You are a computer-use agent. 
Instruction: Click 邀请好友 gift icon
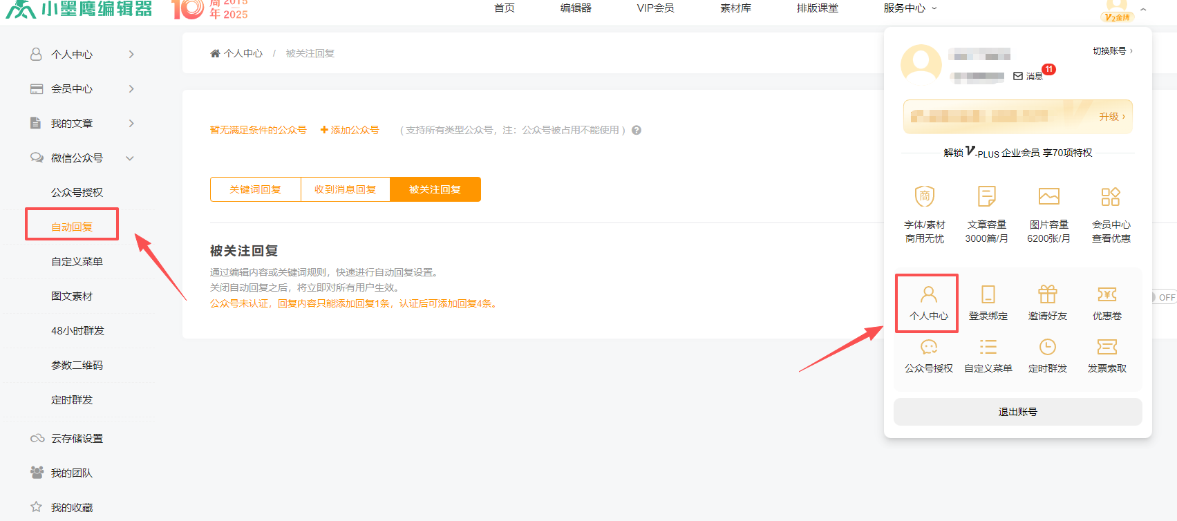[1048, 294]
